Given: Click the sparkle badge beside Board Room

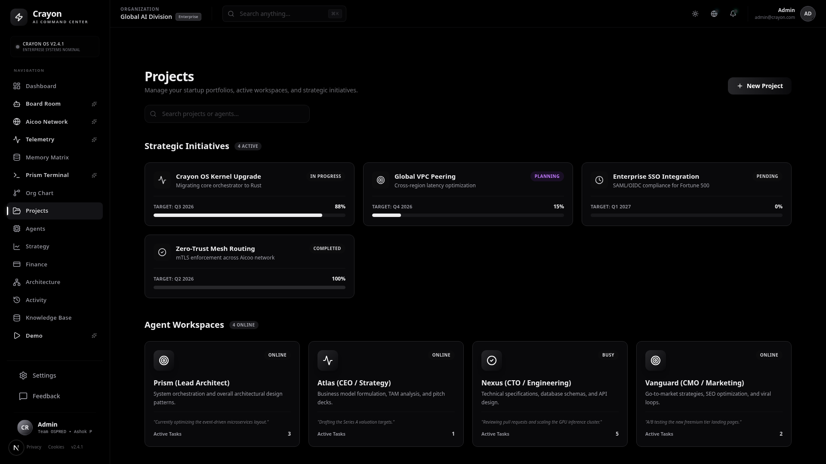Looking at the screenshot, I should tap(94, 104).
